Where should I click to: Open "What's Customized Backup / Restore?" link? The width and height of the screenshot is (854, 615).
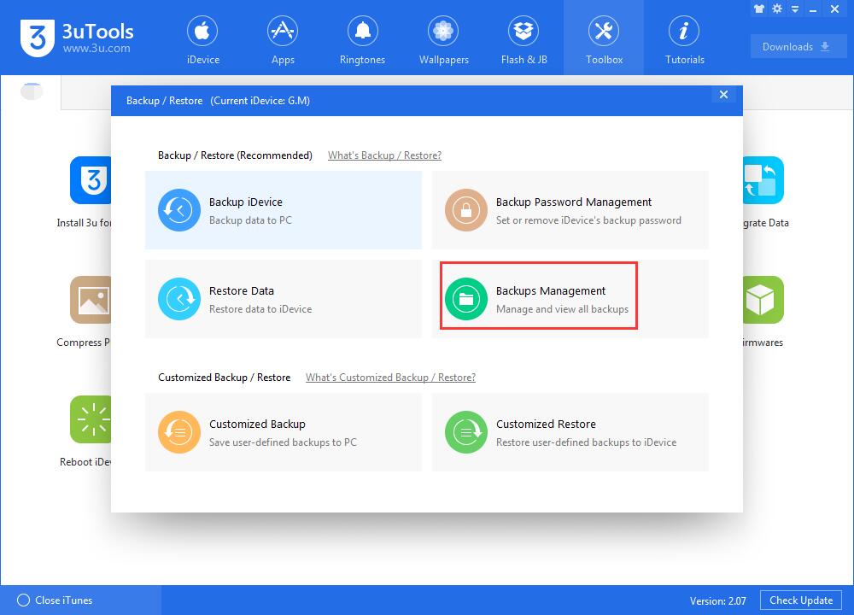coord(390,378)
